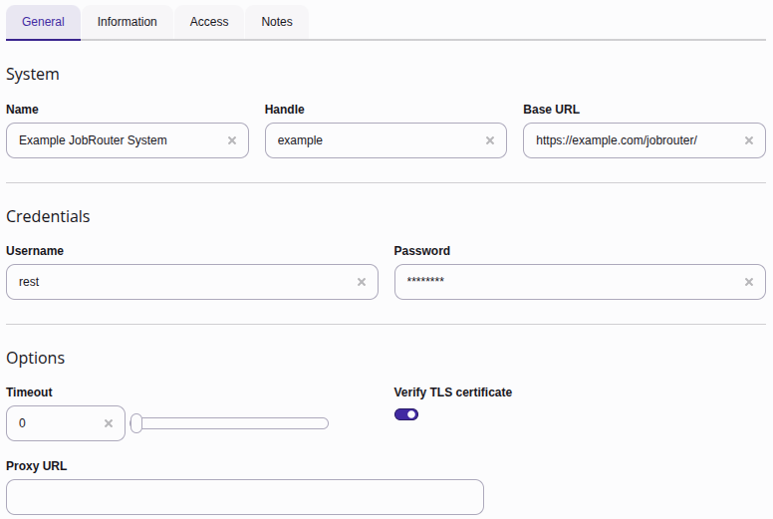Clear the Password field using X icon
The width and height of the screenshot is (773, 519).
tap(749, 282)
